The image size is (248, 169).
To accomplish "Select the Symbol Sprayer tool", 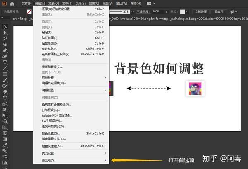I will (x=5, y=157).
